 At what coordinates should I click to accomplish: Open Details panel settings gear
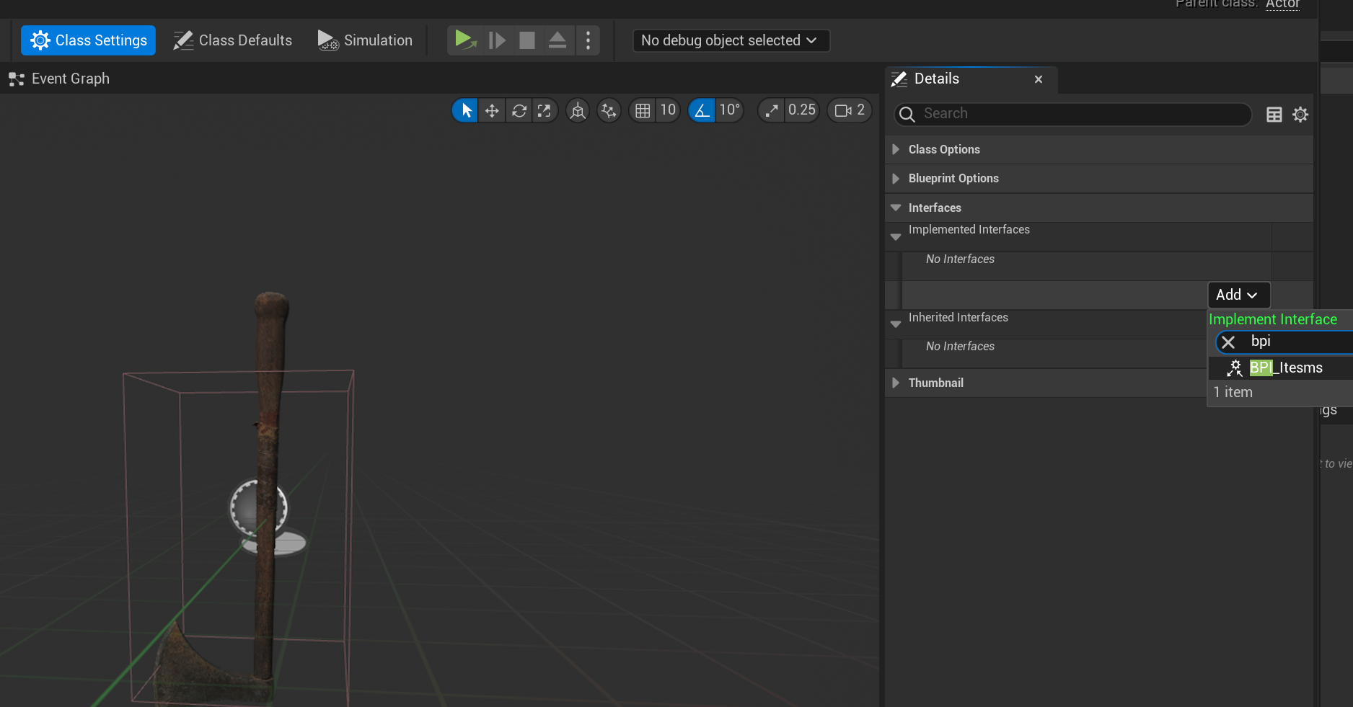coord(1300,115)
